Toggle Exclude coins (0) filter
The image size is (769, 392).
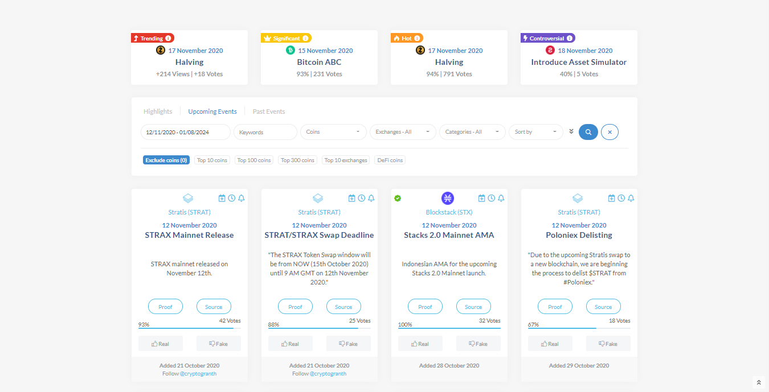(166, 160)
